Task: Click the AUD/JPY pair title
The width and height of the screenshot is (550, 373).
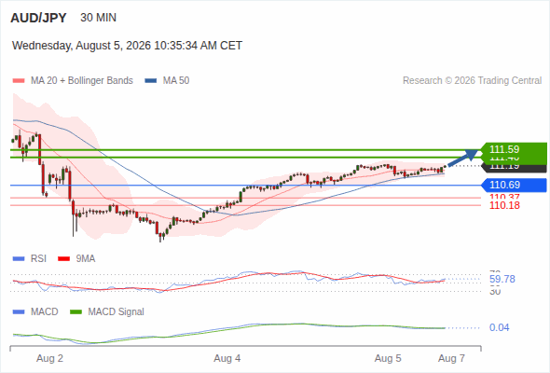Action: [38, 18]
